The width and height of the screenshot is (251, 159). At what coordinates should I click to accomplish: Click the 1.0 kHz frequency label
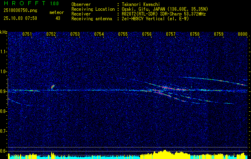point(3,72)
